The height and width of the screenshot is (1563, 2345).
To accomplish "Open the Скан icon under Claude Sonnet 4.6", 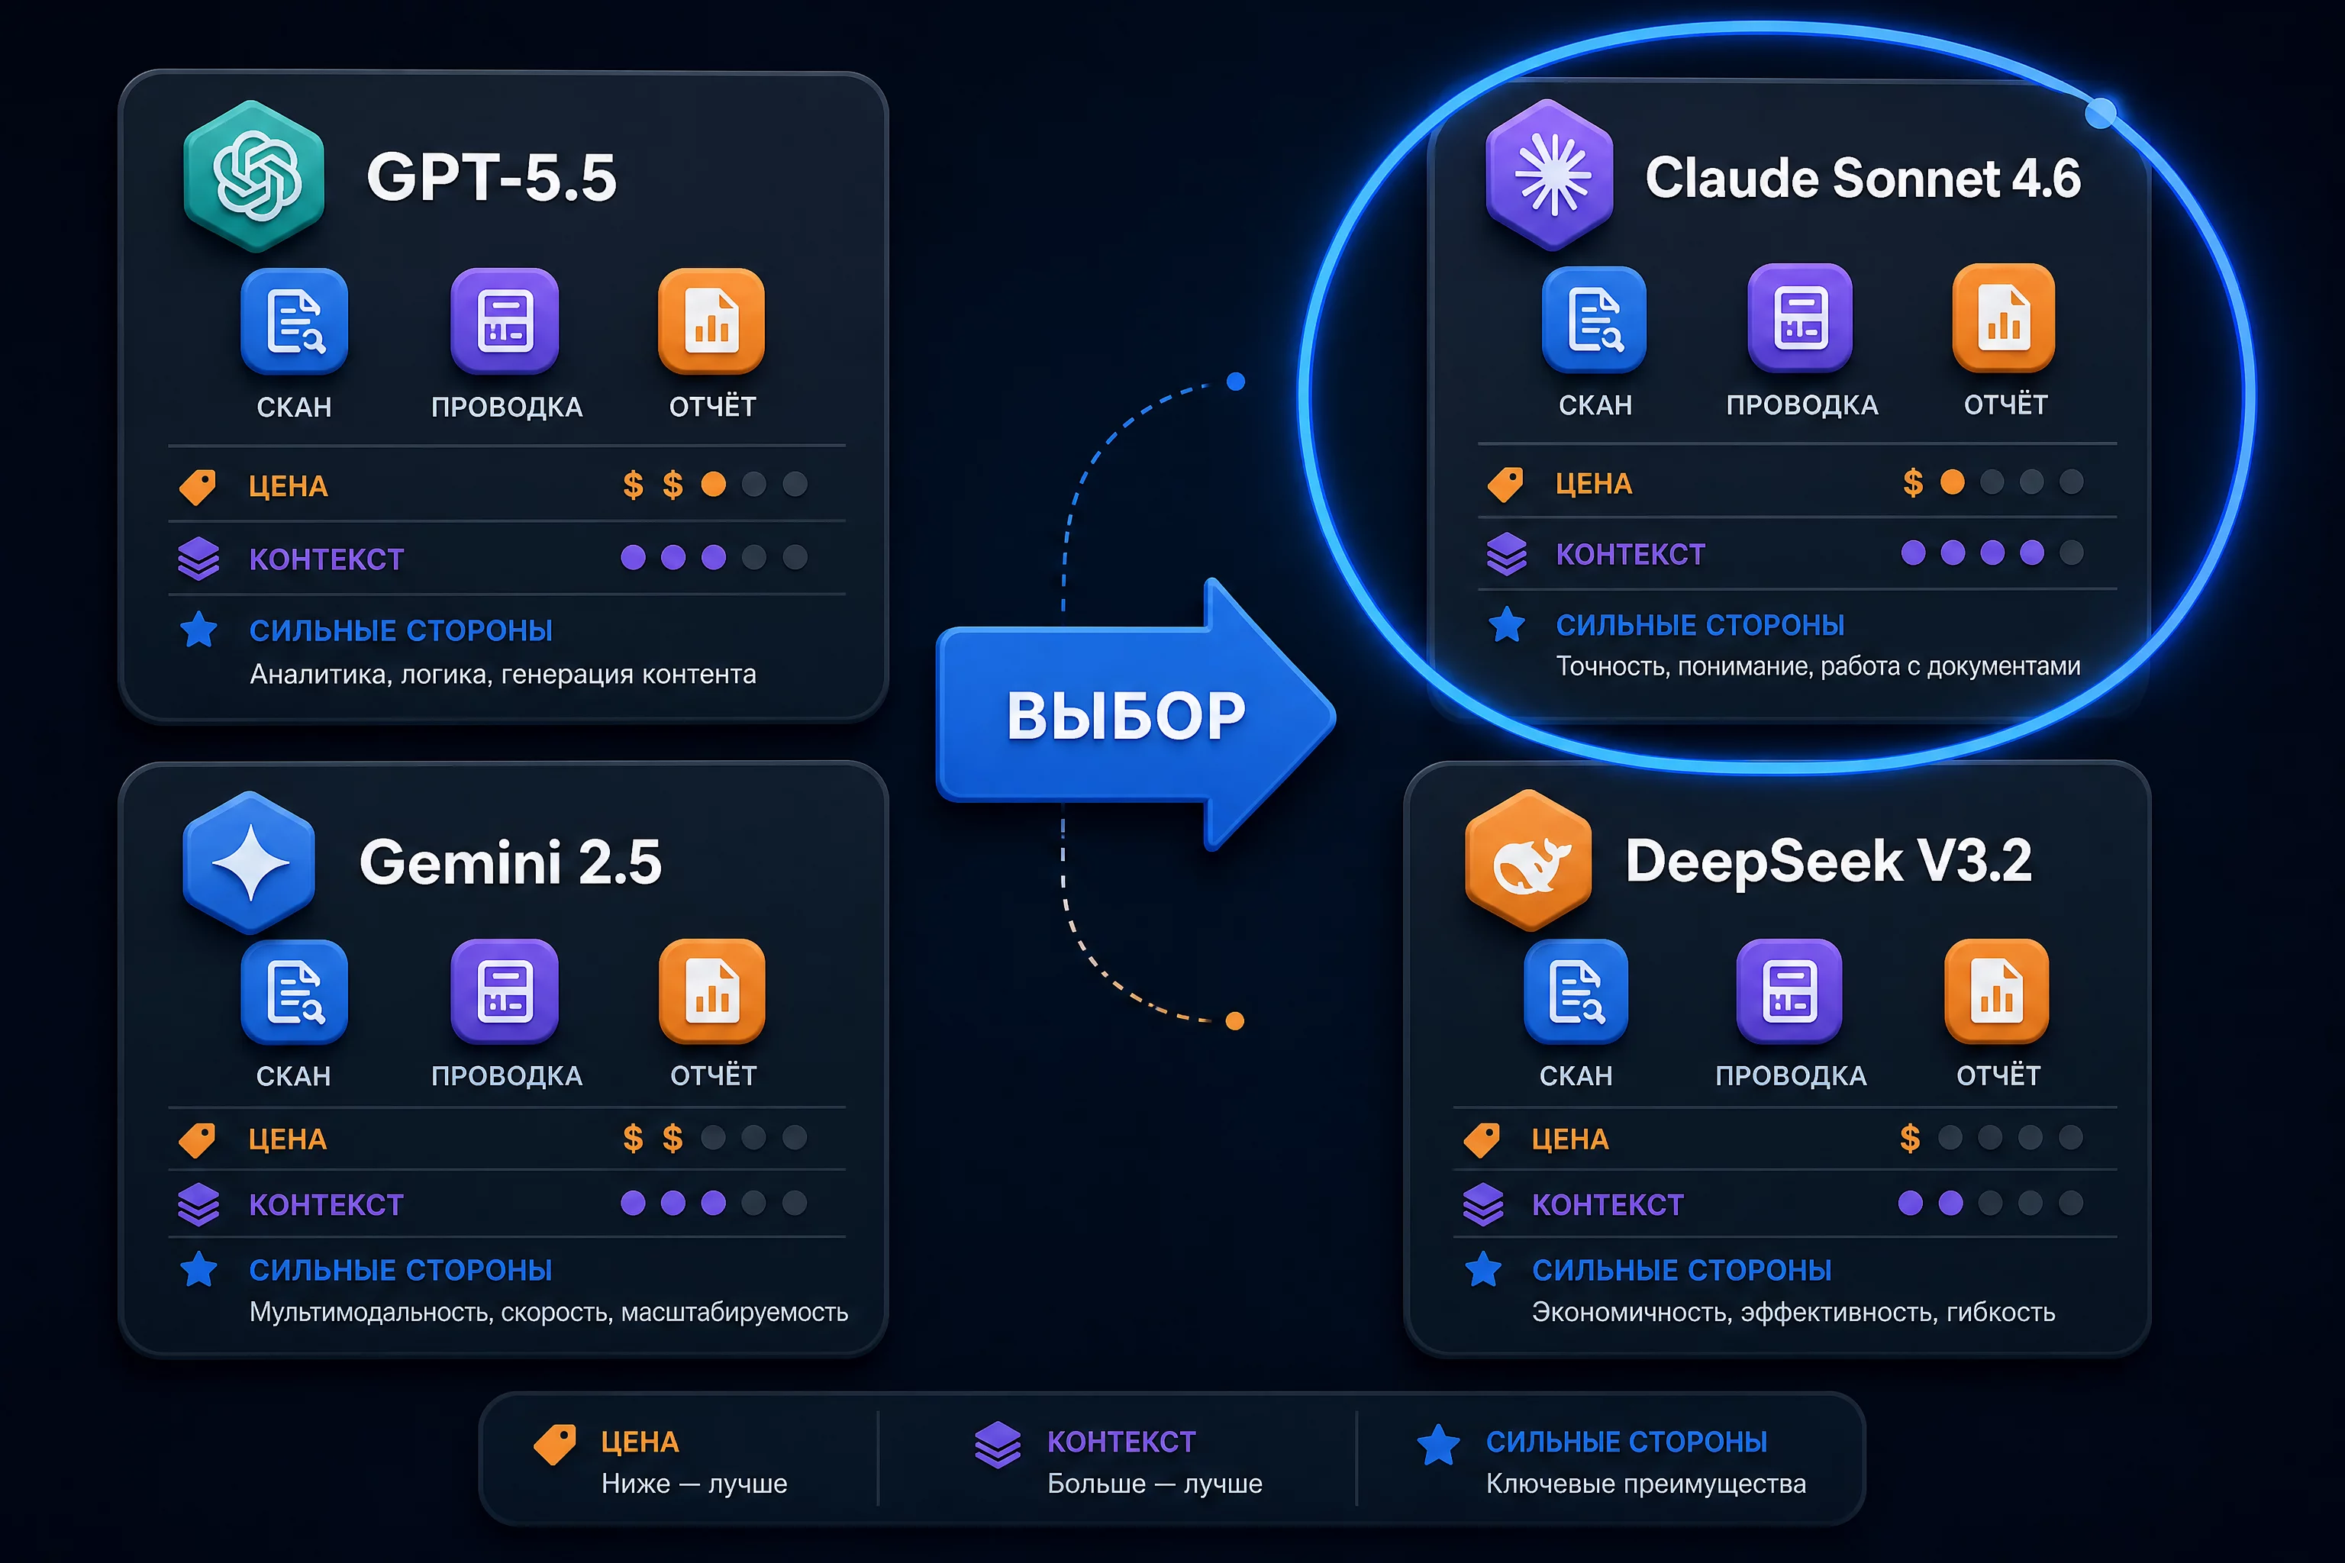I will (1594, 319).
